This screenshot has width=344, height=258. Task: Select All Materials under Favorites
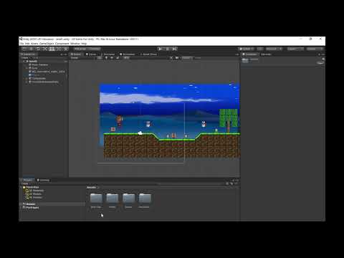point(37,191)
